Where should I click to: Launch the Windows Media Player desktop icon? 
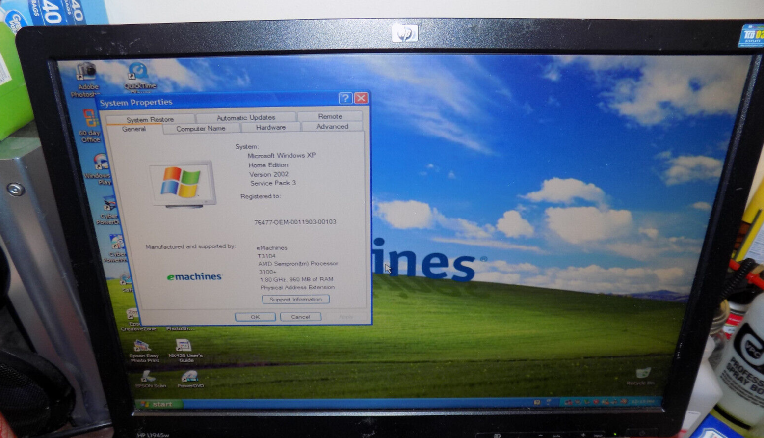[99, 169]
